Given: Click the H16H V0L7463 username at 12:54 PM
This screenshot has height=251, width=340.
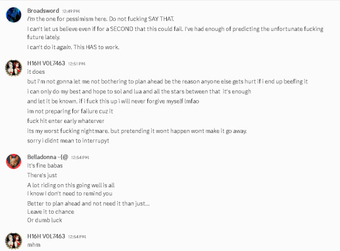Looking at the screenshot, I should [46, 236].
